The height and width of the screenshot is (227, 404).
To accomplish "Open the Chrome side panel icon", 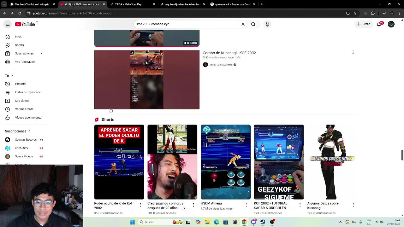I will pyautogui.click(x=384, y=13).
